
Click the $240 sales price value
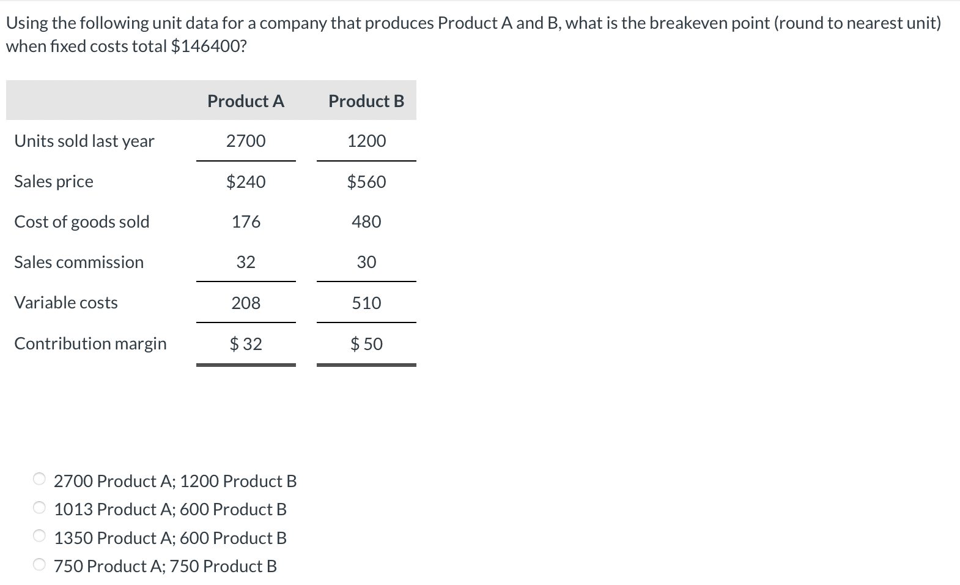(246, 181)
